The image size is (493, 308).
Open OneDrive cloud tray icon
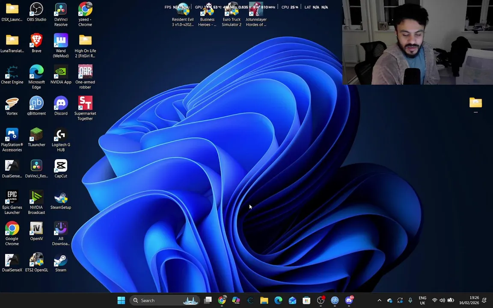[389, 300]
